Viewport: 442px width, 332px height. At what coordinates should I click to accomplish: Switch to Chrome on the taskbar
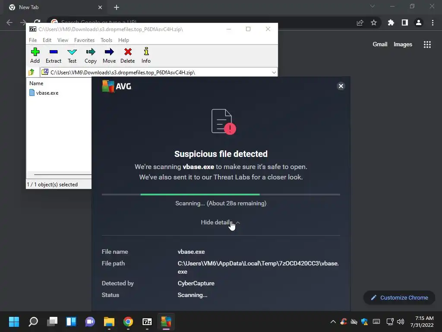(x=128, y=322)
